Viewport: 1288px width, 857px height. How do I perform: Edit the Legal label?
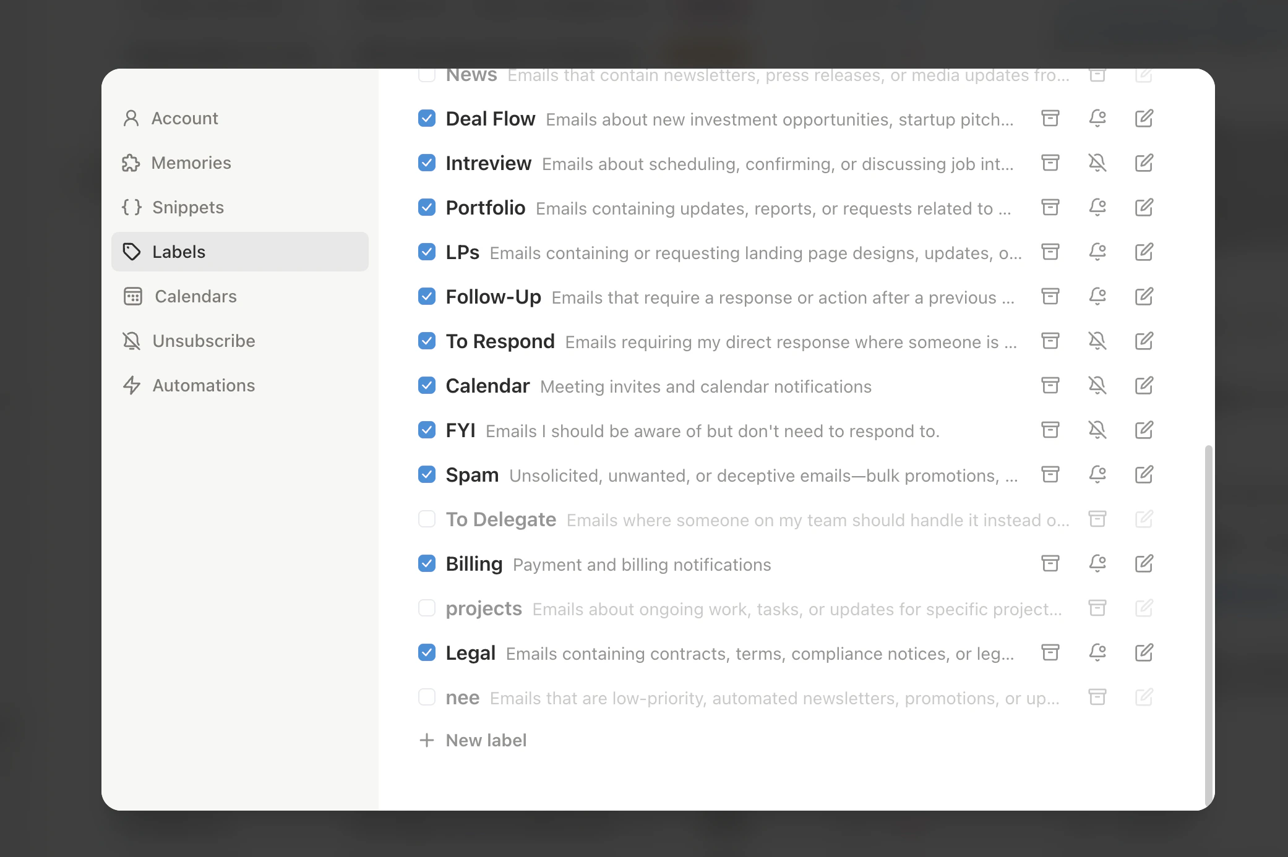[1144, 652]
